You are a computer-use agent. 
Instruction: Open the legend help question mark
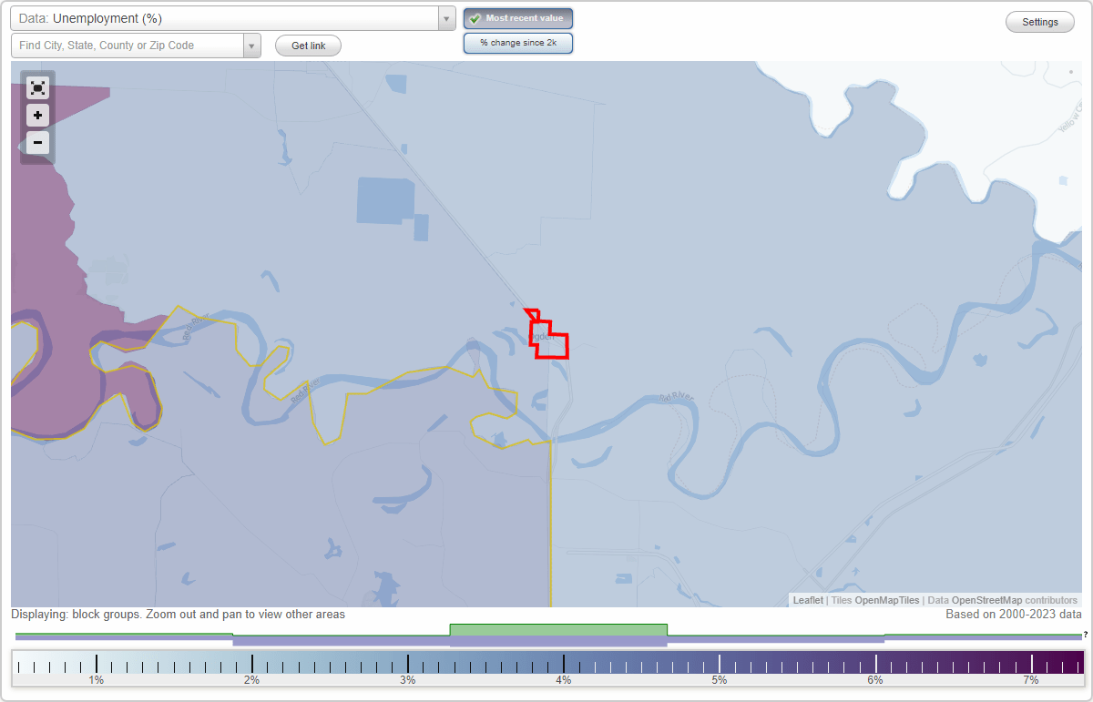[x=1085, y=635]
